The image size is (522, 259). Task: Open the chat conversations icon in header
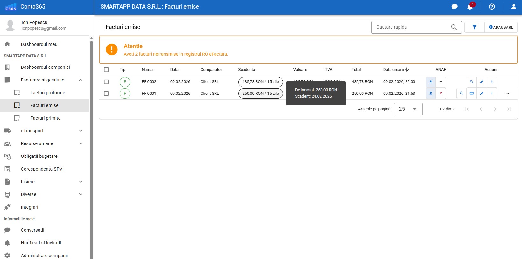tap(455, 7)
